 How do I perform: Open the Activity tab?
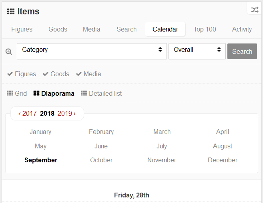tap(242, 29)
